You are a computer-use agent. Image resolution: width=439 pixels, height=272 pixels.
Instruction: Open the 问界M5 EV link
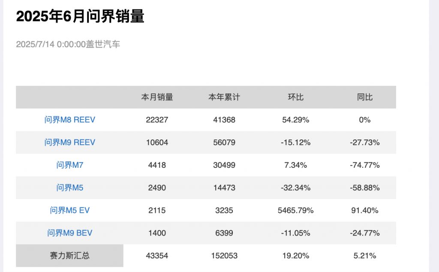point(69,211)
